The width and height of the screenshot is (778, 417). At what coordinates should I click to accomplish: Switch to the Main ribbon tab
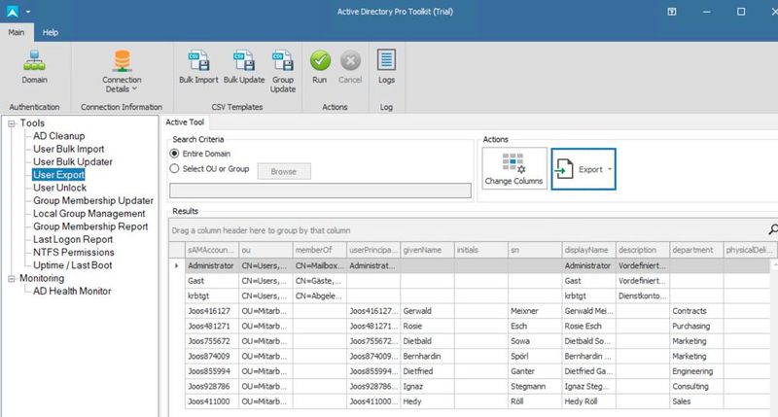click(17, 32)
